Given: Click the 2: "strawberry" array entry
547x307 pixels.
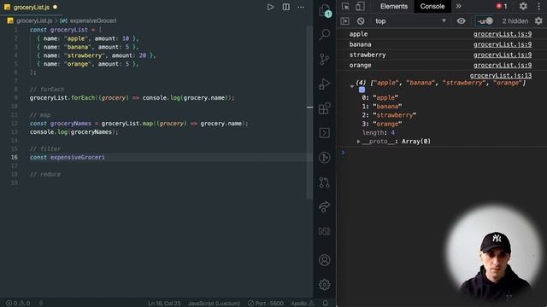Looking at the screenshot, I should (x=389, y=115).
